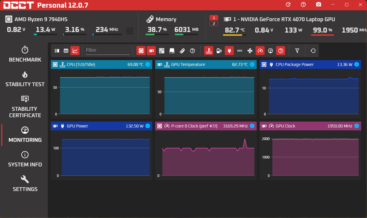Image resolution: width=367 pixels, height=218 pixels.
Task: Switch to table view layout
Action: click(x=66, y=51)
